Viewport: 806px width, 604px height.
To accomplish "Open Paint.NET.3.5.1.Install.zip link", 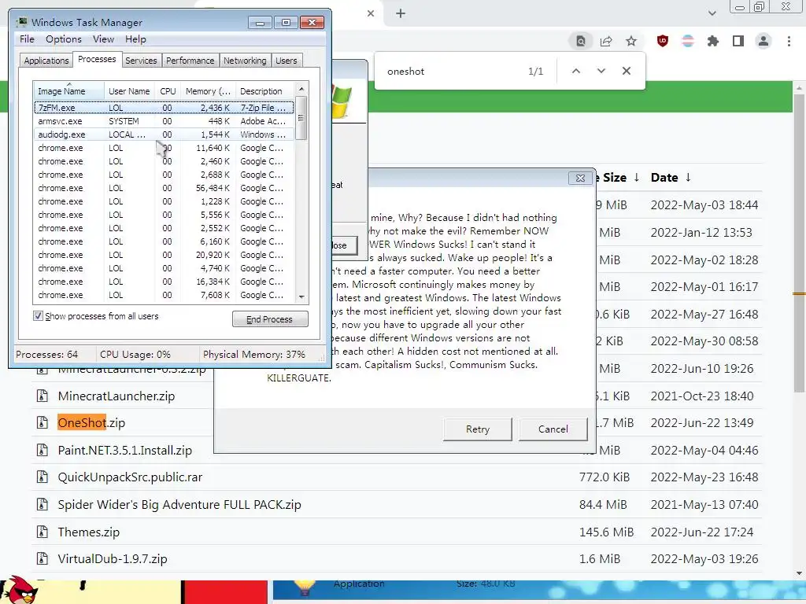I will tap(125, 451).
